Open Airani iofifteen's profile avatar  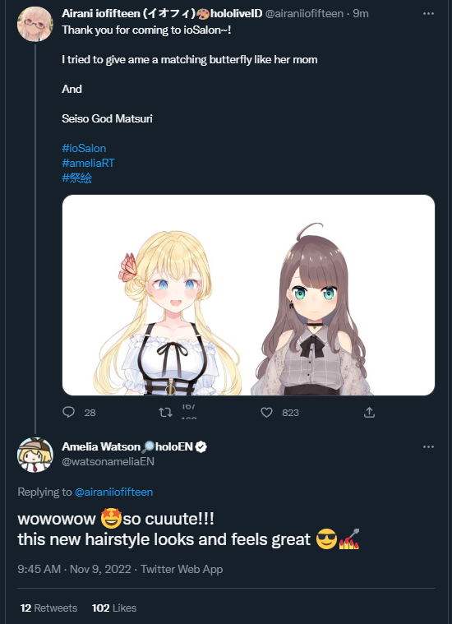click(x=35, y=24)
